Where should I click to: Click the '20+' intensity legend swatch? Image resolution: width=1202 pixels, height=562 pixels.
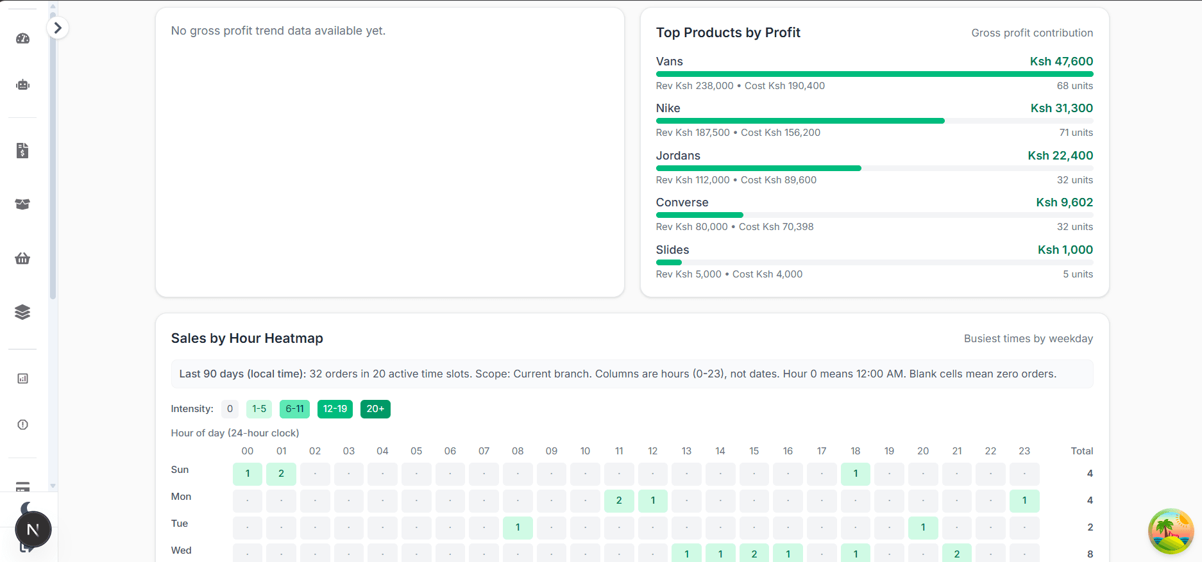click(x=375, y=409)
